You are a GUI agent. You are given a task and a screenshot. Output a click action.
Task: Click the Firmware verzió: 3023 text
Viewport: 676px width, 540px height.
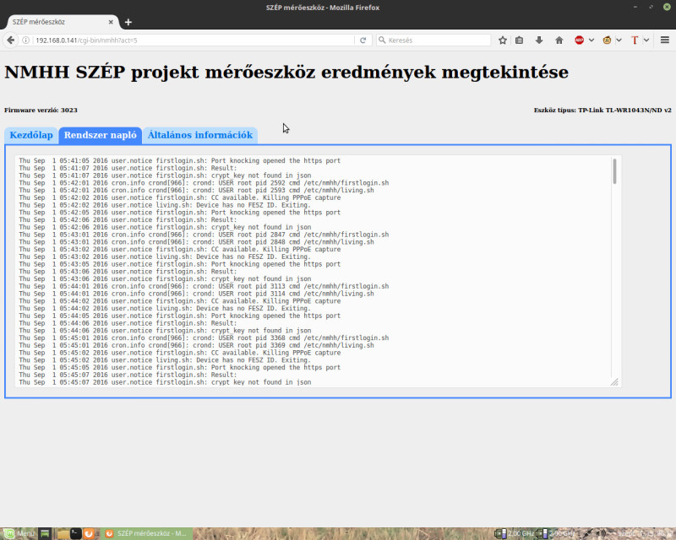[x=41, y=111]
